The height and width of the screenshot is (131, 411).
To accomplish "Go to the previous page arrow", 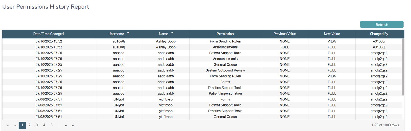I will click(x=15, y=125).
